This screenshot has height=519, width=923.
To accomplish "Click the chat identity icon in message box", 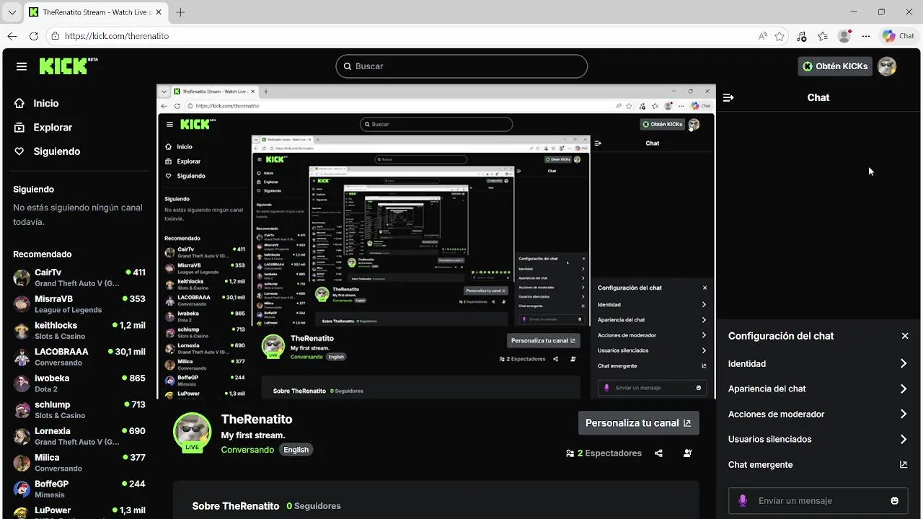I will click(x=743, y=501).
